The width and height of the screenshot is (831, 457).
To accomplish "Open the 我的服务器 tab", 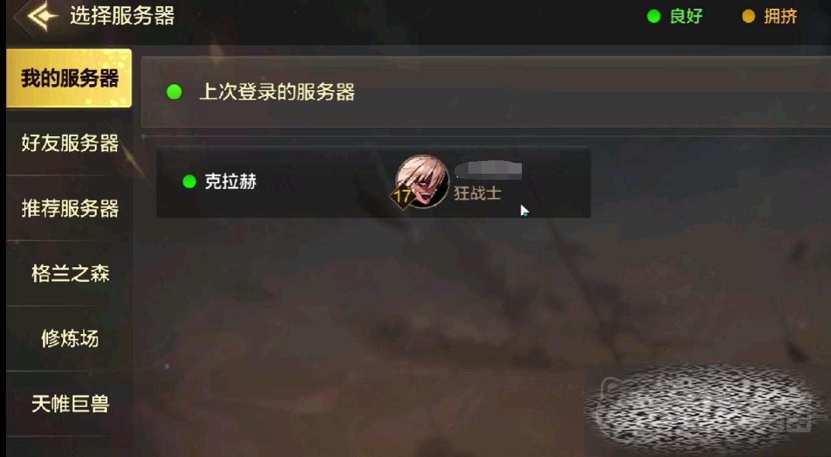I will pos(69,78).
